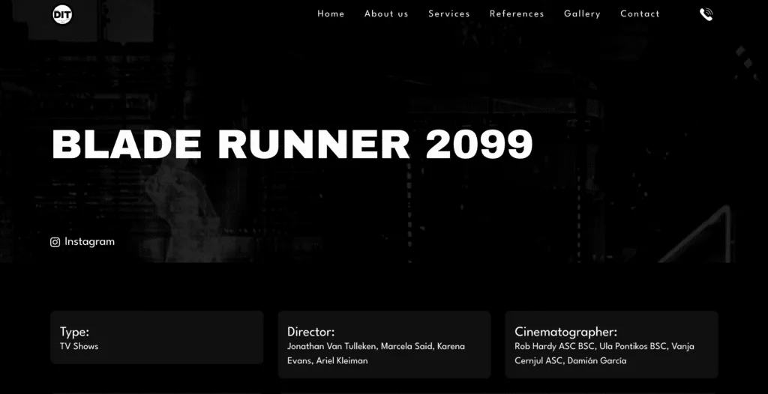Viewport: 768px width, 394px height.
Task: Click the phone call icon
Action: 706,14
